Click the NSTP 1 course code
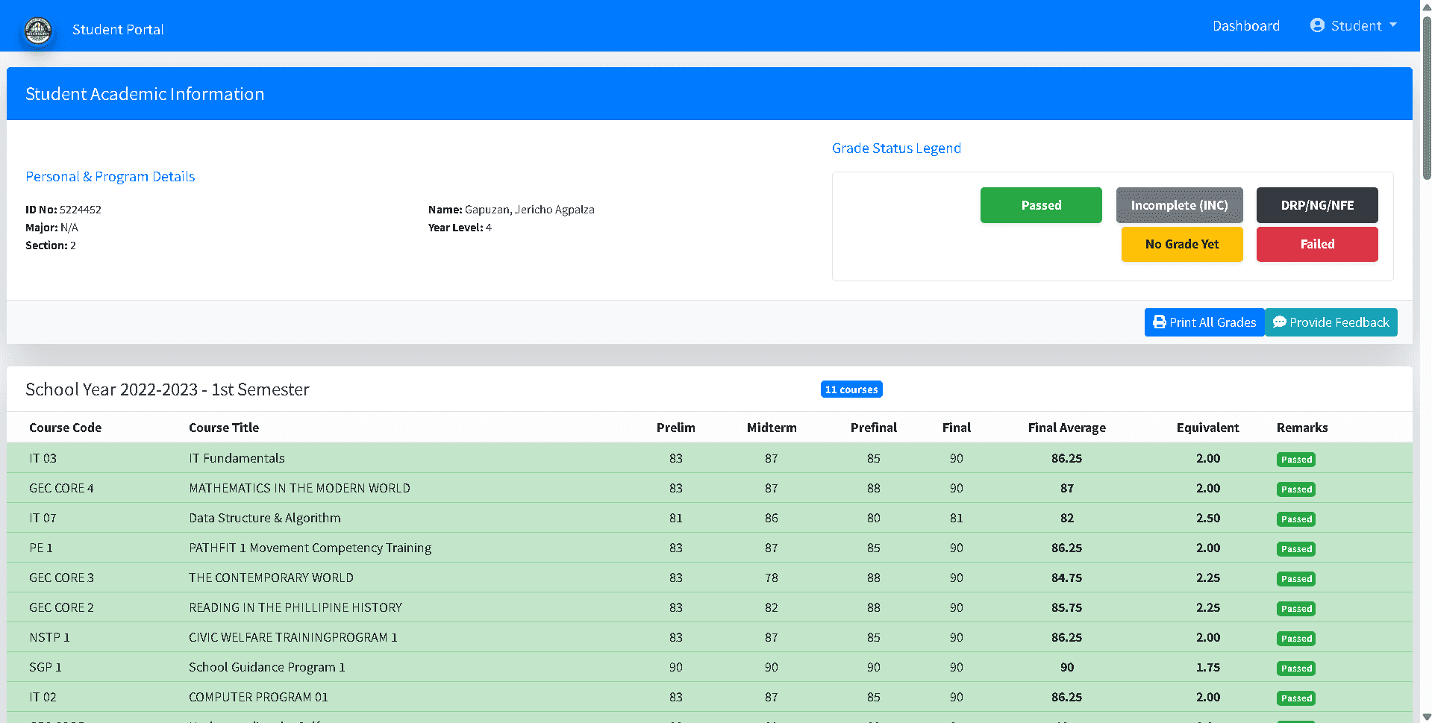This screenshot has height=723, width=1432. (49, 637)
